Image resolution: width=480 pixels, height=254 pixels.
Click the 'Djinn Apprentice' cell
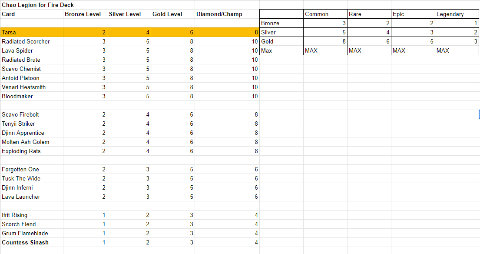click(x=32, y=133)
